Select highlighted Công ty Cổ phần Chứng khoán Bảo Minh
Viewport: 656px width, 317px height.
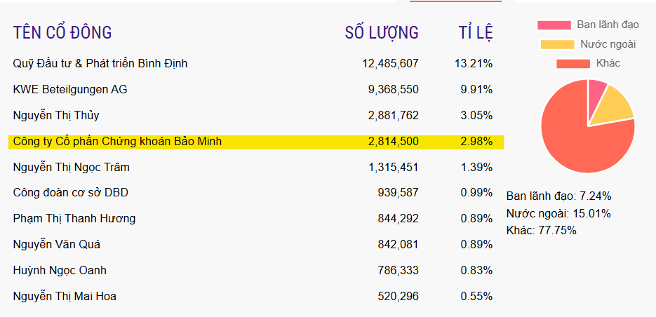tap(117, 142)
